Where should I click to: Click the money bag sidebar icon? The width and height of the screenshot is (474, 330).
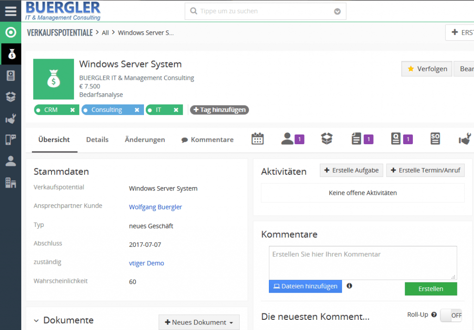[x=11, y=55]
